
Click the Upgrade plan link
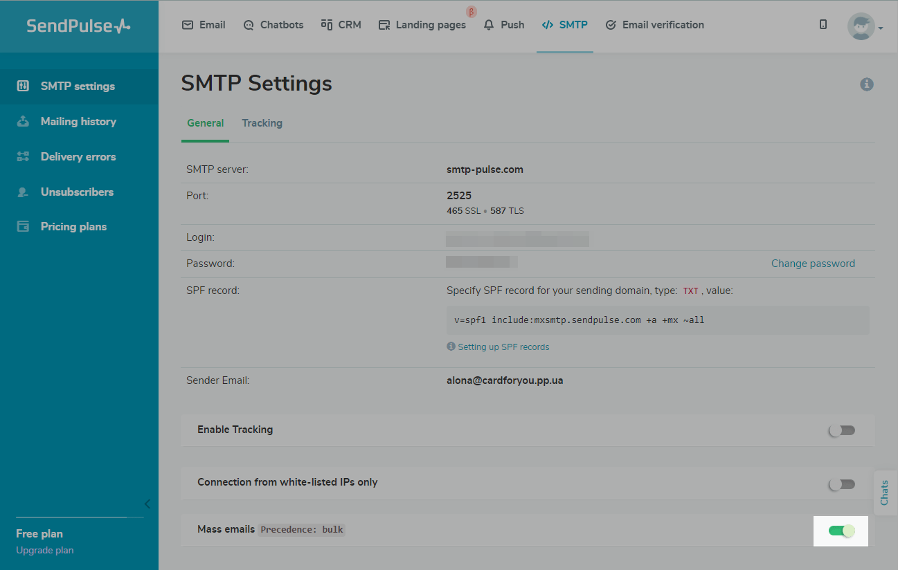(x=45, y=551)
